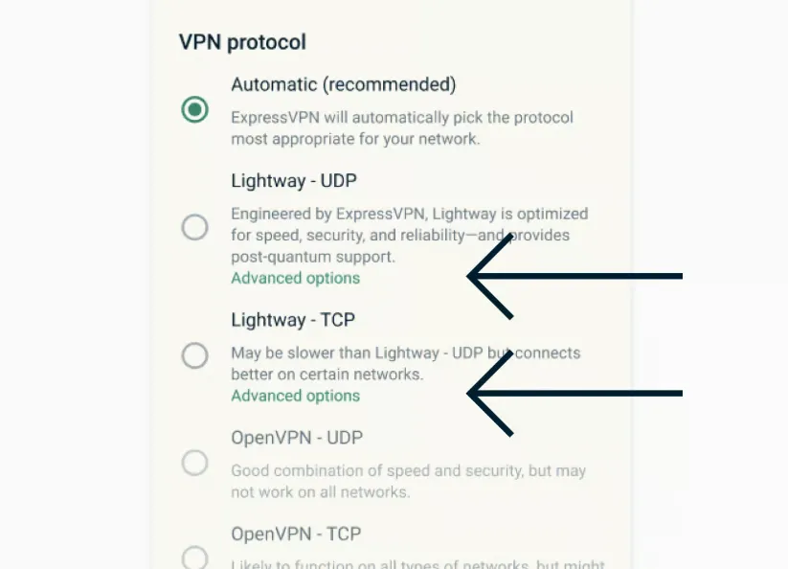788x569 pixels.
Task: Open Advanced options under Lightway - UDP
Action: [295, 278]
